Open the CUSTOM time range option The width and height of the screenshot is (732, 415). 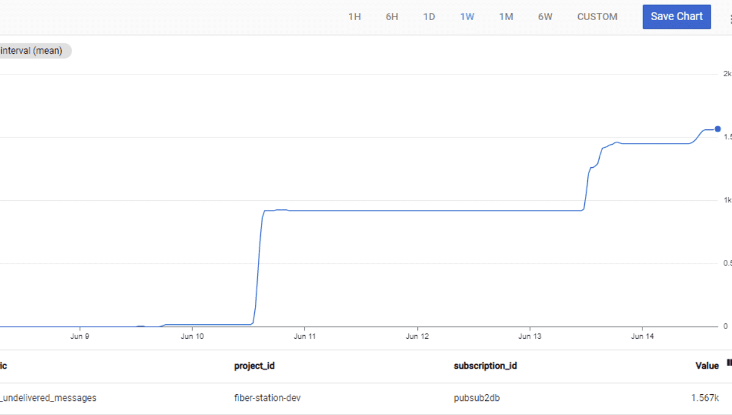[x=597, y=17]
